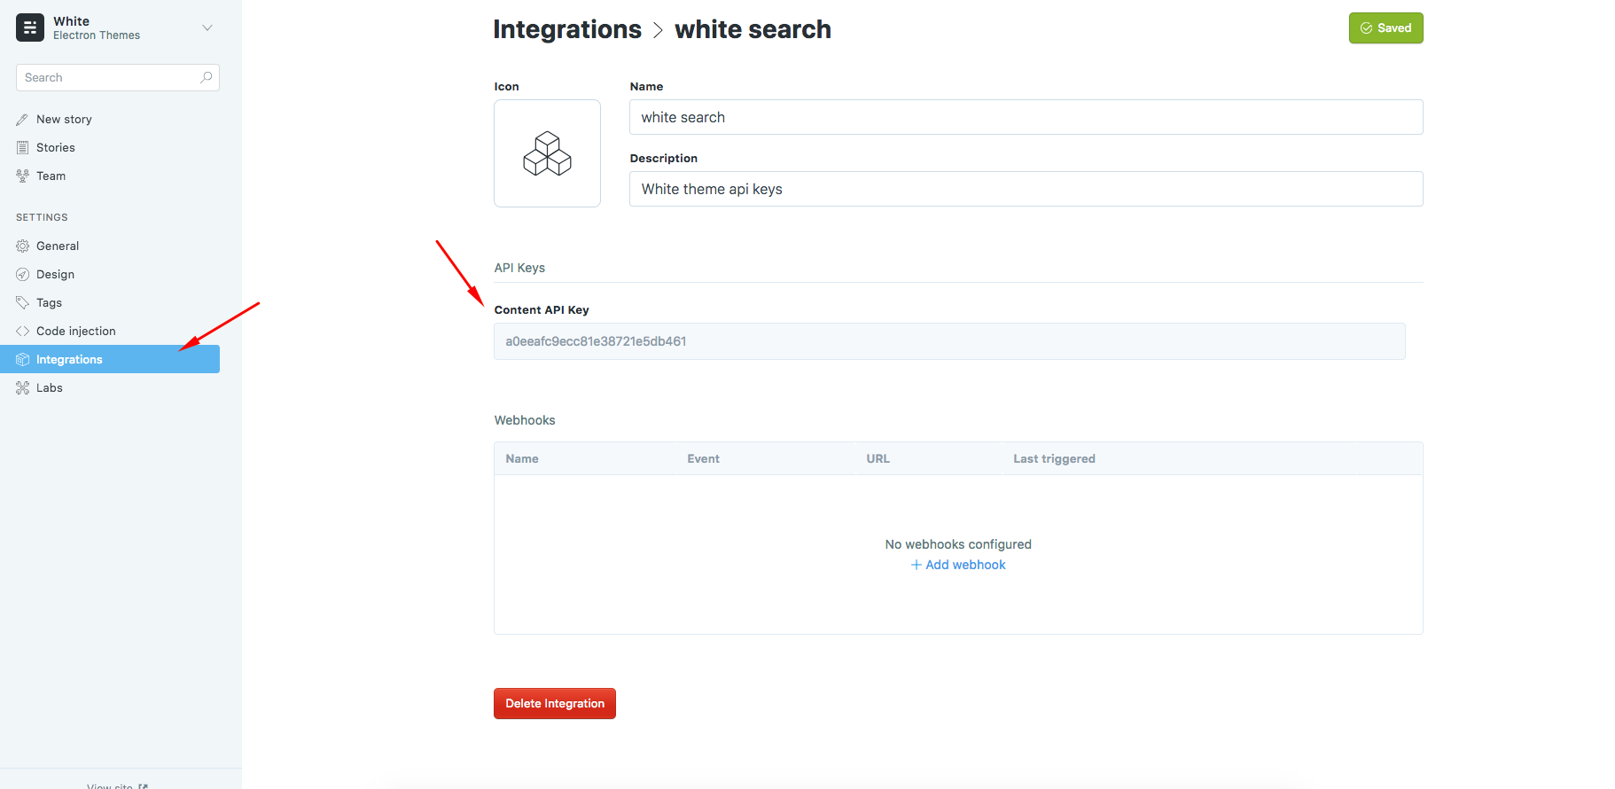Click the Last triggered column header
The image size is (1615, 789).
point(1054,458)
